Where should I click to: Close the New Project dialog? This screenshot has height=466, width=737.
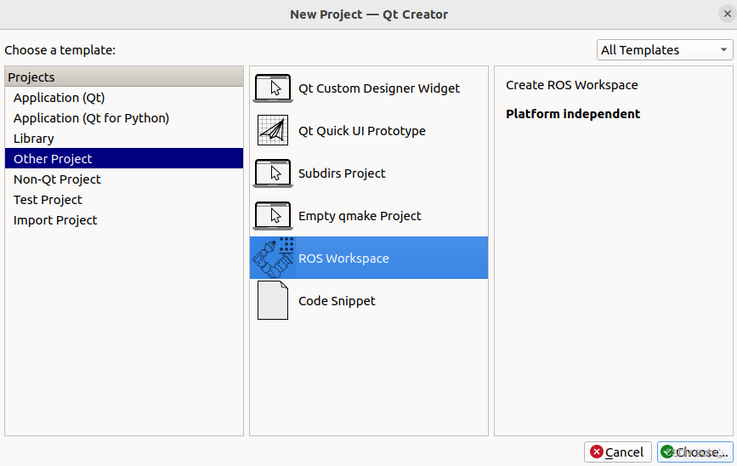(x=727, y=14)
